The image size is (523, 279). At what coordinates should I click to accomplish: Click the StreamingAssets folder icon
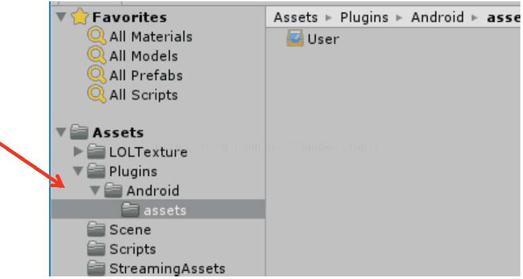tap(97, 268)
